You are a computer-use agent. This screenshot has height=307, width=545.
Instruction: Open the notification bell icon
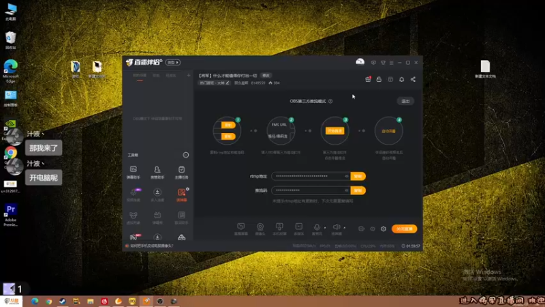tap(401, 79)
